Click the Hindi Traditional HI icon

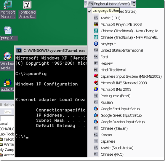click(96, 70)
